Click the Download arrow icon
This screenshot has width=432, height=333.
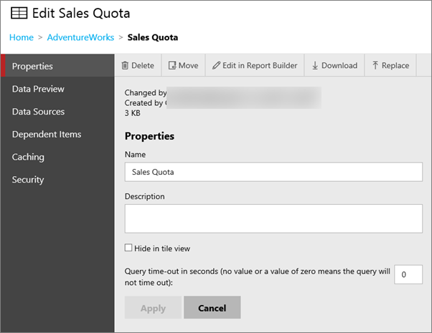[x=315, y=65]
